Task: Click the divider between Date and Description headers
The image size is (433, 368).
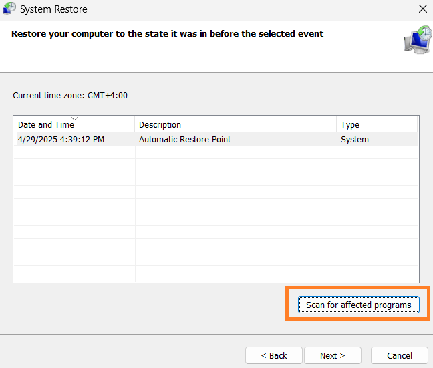Action: (x=135, y=125)
